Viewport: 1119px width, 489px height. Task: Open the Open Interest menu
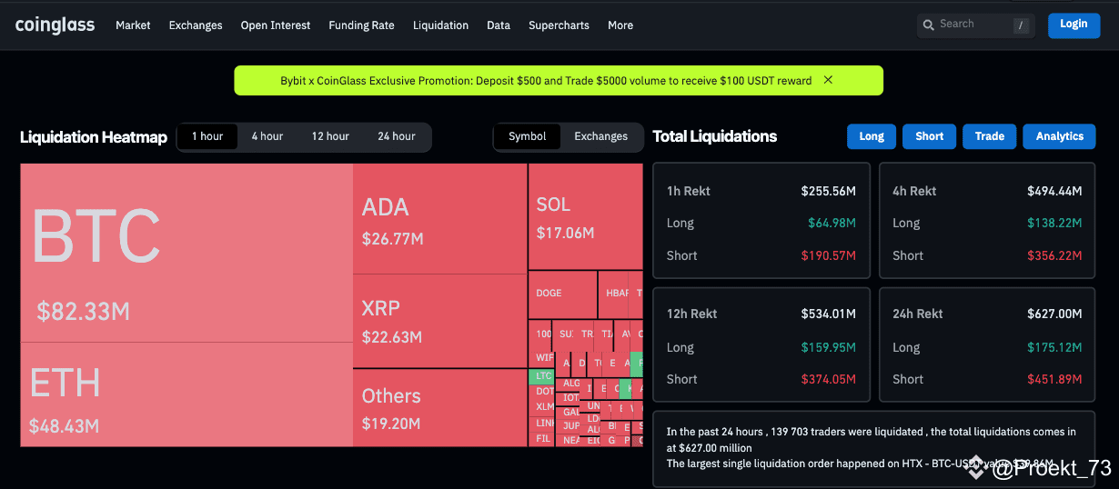276,25
